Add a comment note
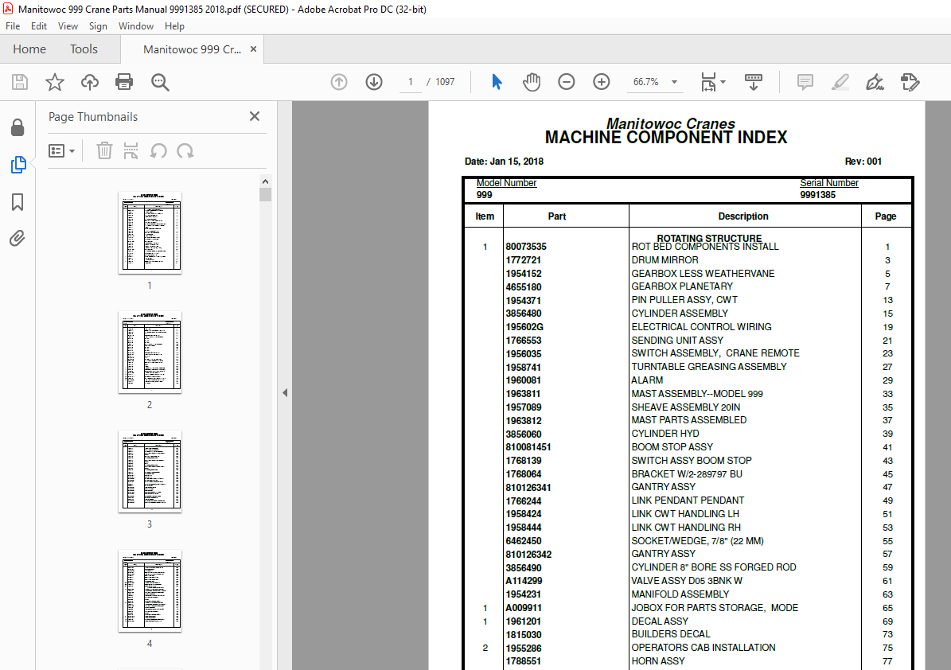 (x=805, y=82)
